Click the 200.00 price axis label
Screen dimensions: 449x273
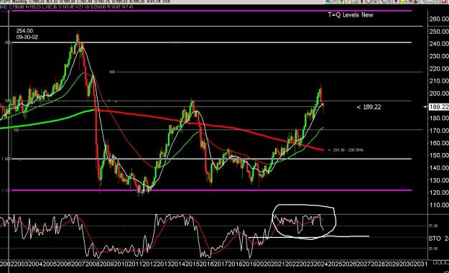tap(439, 93)
